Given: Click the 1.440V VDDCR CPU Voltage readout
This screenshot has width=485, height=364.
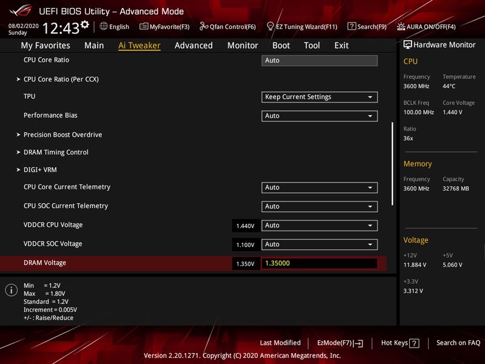Looking at the screenshot, I should tap(246, 226).
